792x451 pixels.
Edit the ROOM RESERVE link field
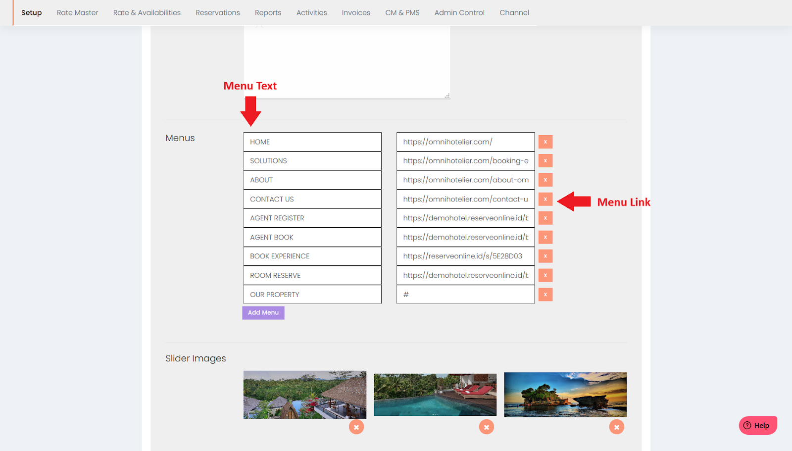(x=465, y=275)
